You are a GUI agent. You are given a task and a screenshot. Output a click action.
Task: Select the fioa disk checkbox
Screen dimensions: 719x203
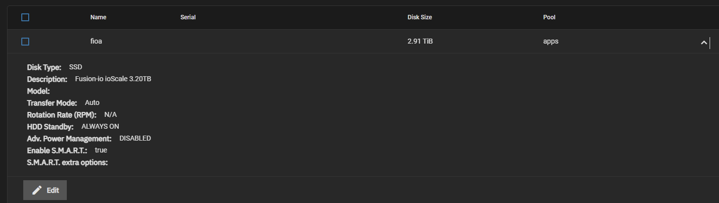tap(25, 42)
